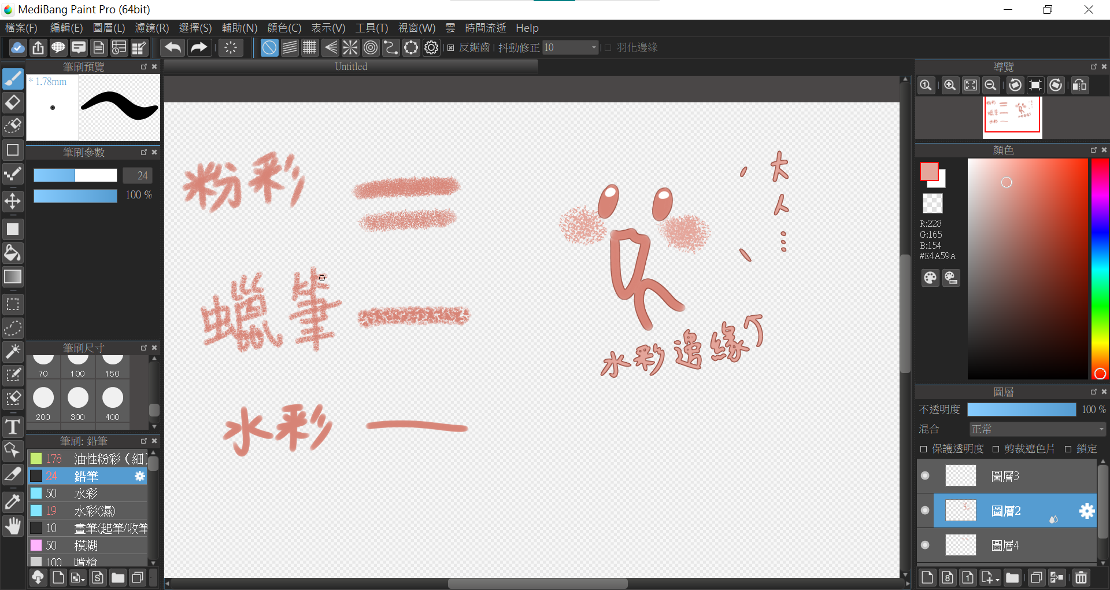This screenshot has height=590, width=1110.
Task: Select the Hand pan tool
Action: click(x=13, y=526)
